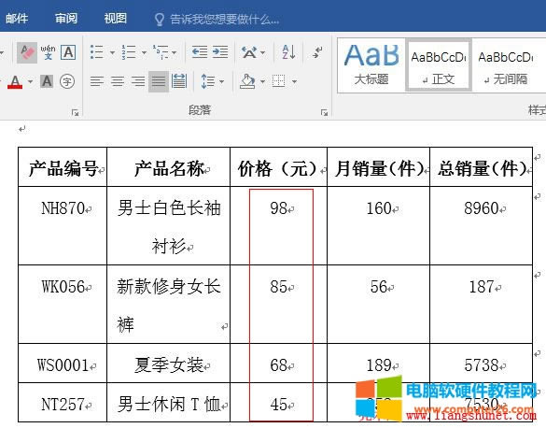Open font color dropdown arrow
The height and width of the screenshot is (428, 546).
30,82
